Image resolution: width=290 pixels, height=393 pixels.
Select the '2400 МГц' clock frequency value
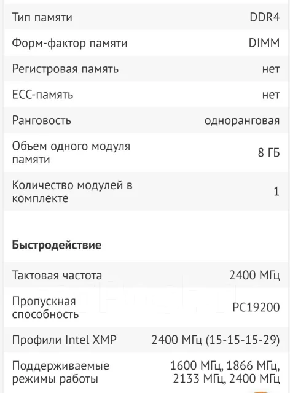[254, 276]
